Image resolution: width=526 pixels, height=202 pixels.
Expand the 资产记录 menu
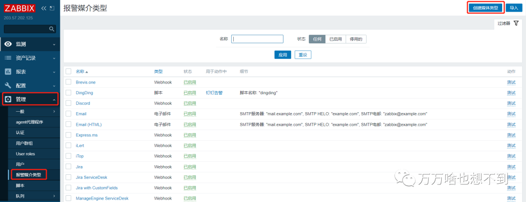(x=54, y=58)
